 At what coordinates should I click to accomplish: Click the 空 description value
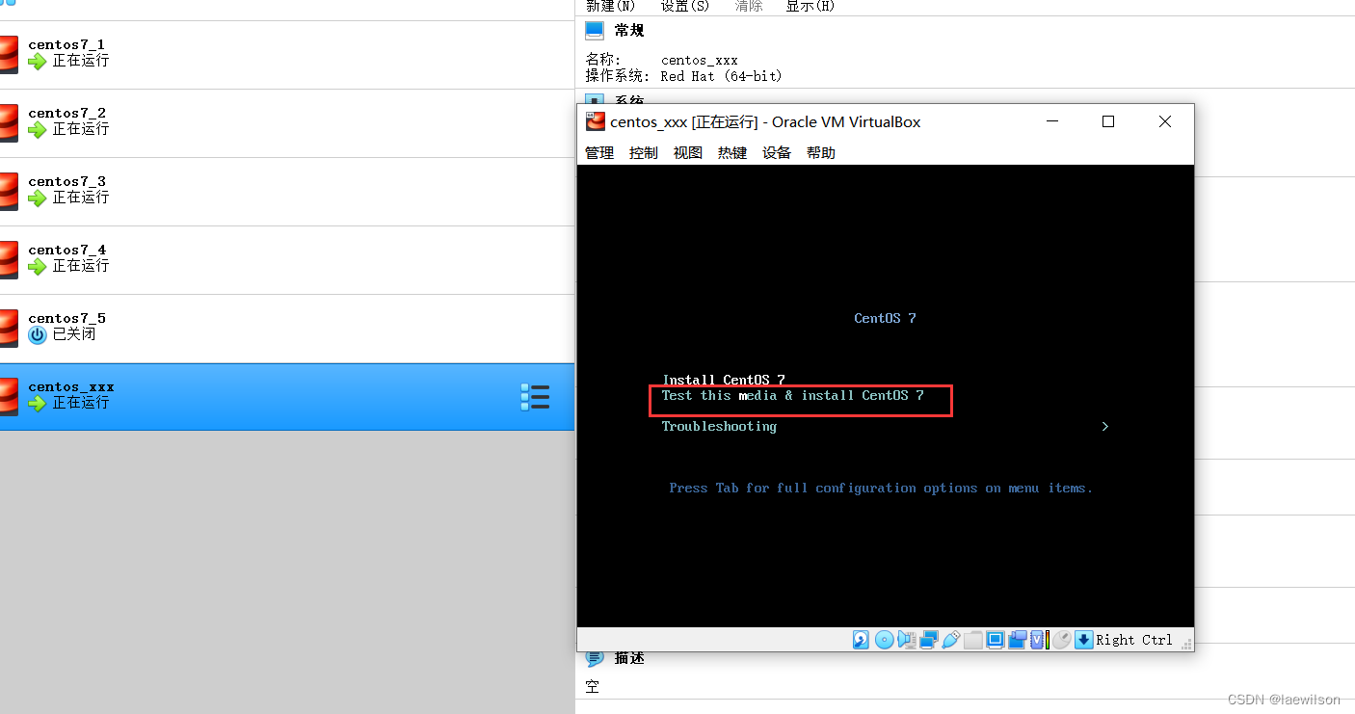point(593,687)
